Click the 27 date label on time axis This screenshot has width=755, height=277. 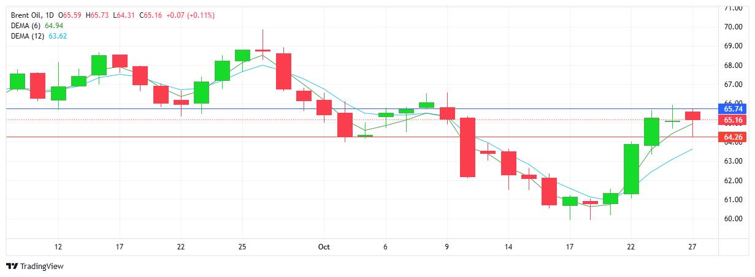(x=692, y=247)
